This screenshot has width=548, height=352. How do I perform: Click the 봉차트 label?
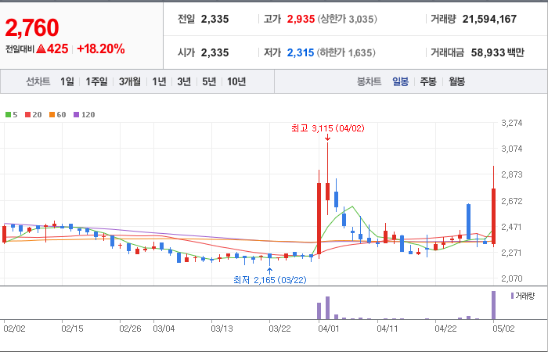coord(369,81)
